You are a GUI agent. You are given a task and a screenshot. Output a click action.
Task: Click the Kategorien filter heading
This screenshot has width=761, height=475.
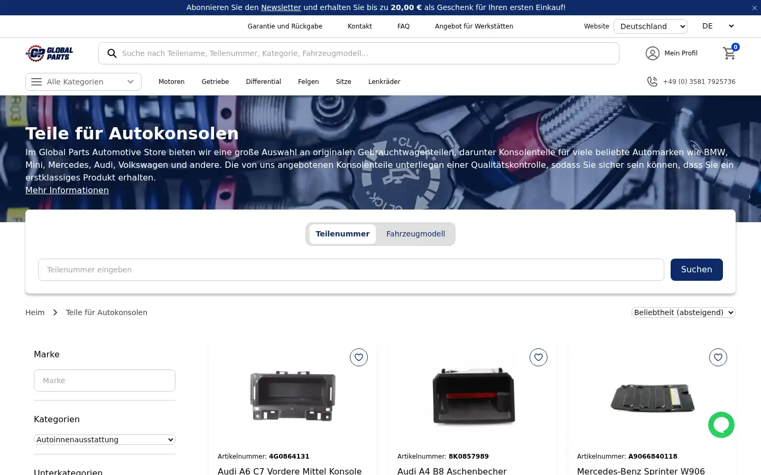(x=57, y=420)
